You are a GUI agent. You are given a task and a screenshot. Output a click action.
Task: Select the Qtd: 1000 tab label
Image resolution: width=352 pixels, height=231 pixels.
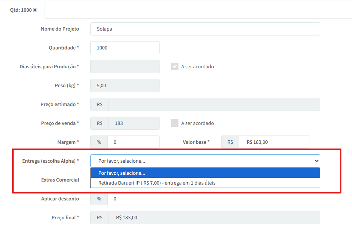point(21,10)
